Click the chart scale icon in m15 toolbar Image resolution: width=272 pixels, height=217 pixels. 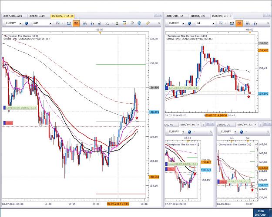point(107,23)
